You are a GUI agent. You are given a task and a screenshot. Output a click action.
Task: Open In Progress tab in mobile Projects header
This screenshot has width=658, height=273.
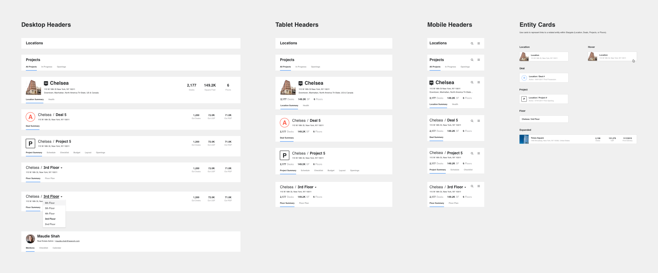450,67
